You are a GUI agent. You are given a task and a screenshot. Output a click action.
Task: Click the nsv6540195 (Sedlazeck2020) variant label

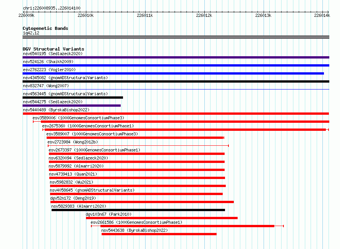(53, 54)
